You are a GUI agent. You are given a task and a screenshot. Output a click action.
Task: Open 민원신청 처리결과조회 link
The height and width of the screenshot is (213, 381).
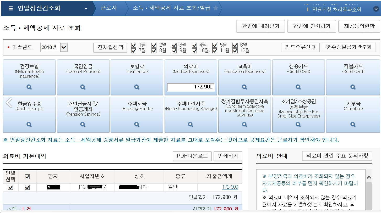[x=337, y=9]
